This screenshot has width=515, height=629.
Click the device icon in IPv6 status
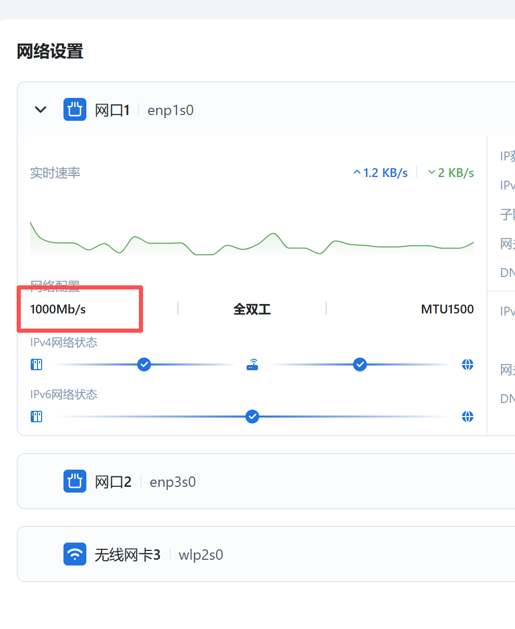coord(36,417)
